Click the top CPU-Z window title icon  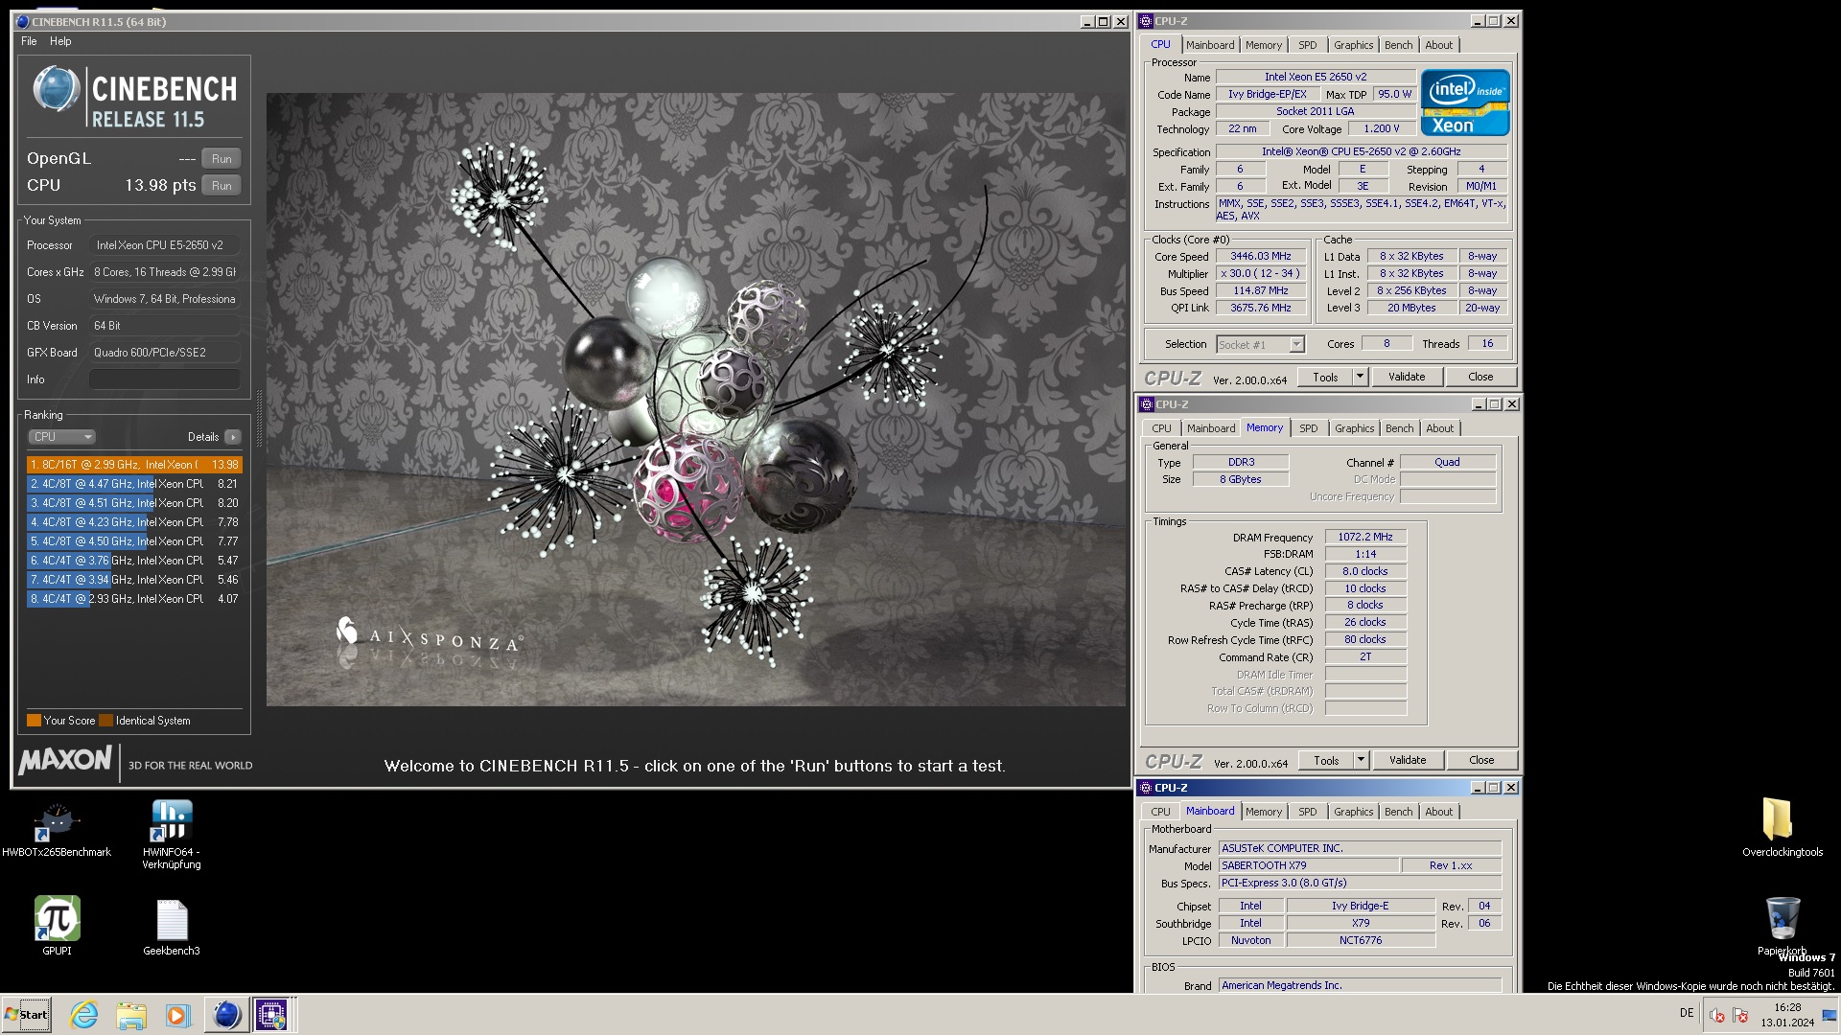[x=1146, y=21]
